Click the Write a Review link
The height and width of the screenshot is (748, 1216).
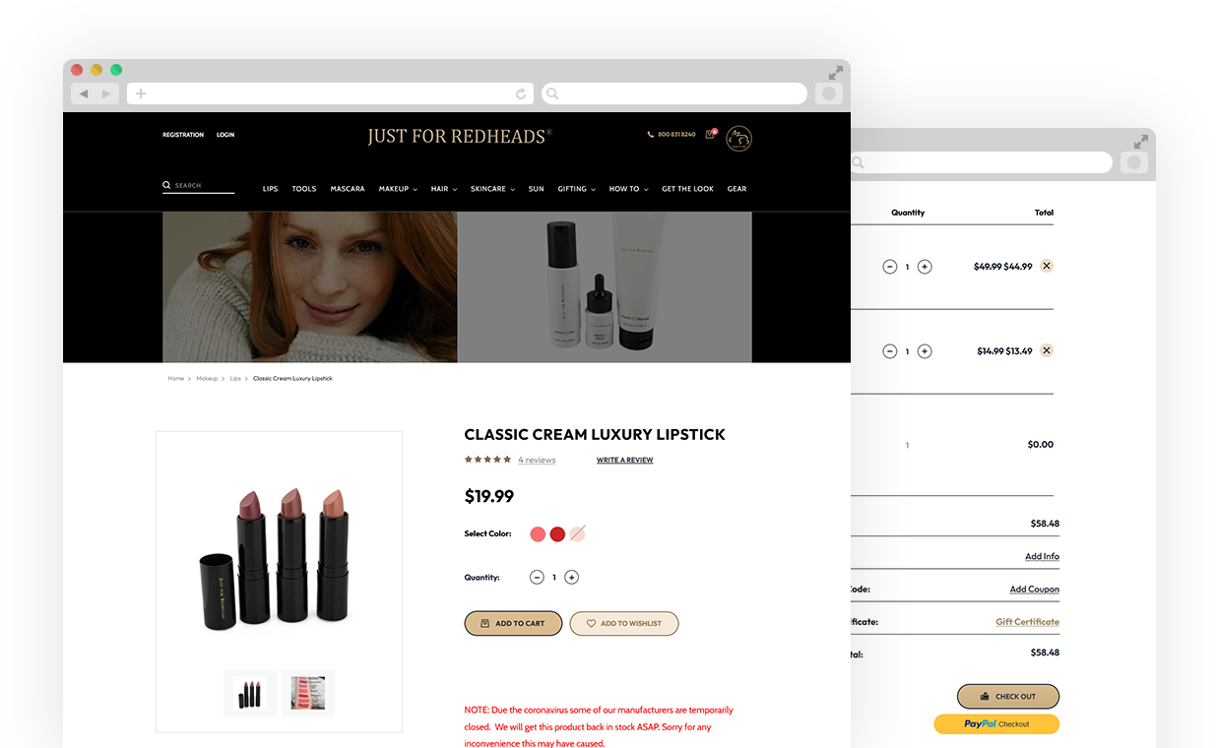tap(624, 460)
